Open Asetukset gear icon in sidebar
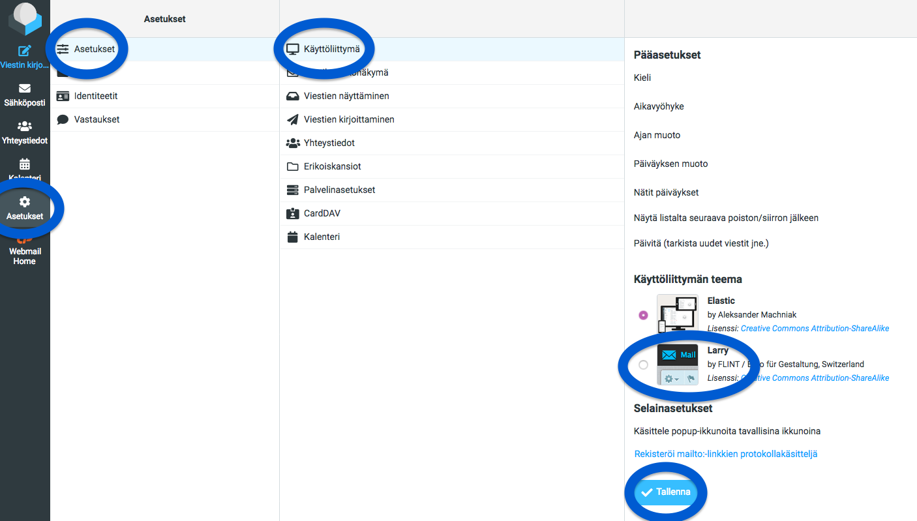 coord(25,202)
